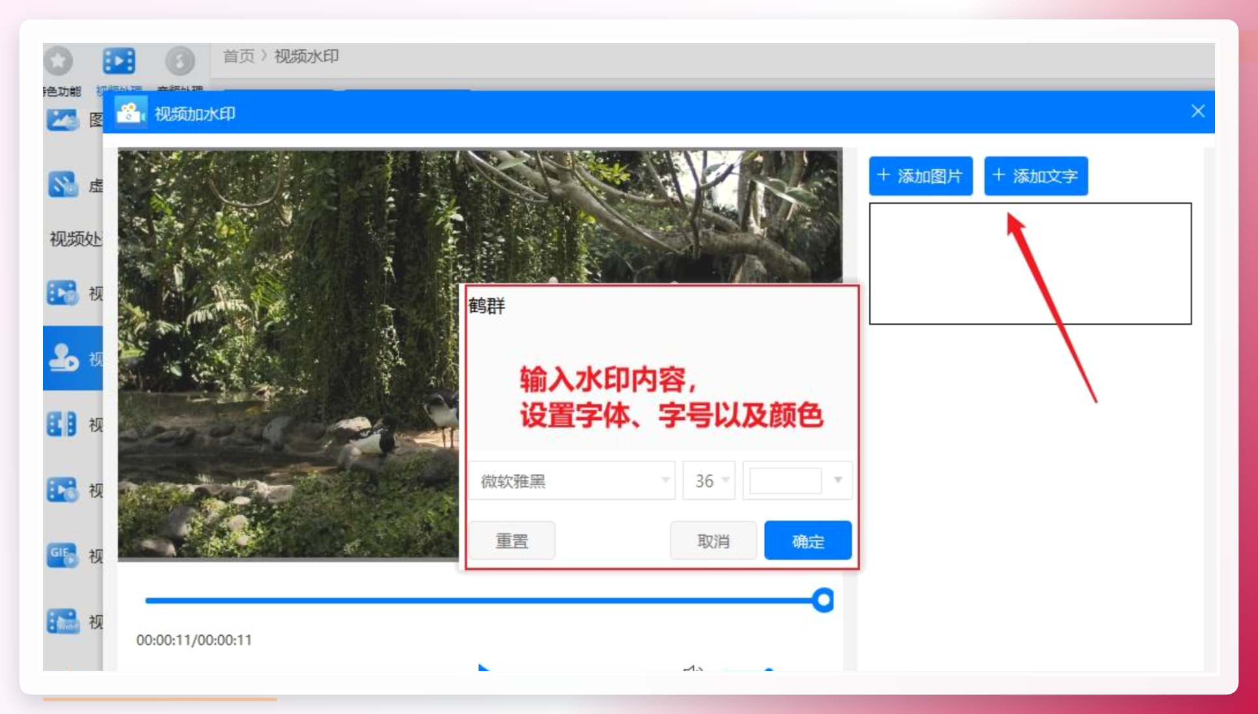This screenshot has width=1258, height=714.
Task: Open the 微软雅黑 font dropdown
Action: (x=571, y=480)
